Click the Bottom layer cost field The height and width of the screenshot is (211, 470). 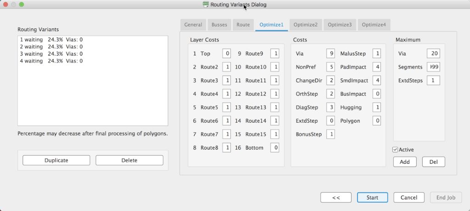[x=274, y=148]
